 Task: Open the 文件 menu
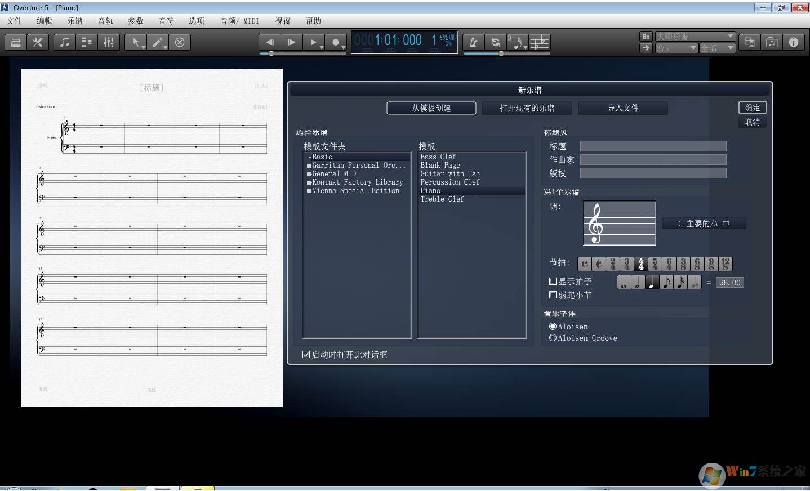click(x=15, y=21)
